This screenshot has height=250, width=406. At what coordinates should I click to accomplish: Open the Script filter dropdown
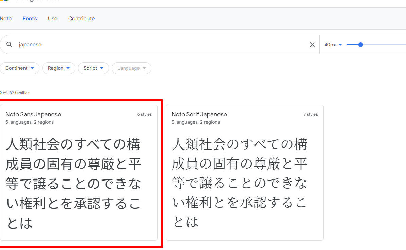93,68
